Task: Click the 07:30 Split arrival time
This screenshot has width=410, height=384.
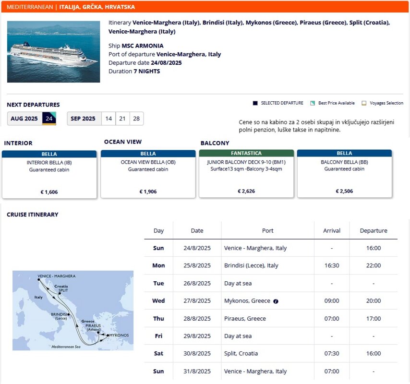Action: pyautogui.click(x=332, y=353)
